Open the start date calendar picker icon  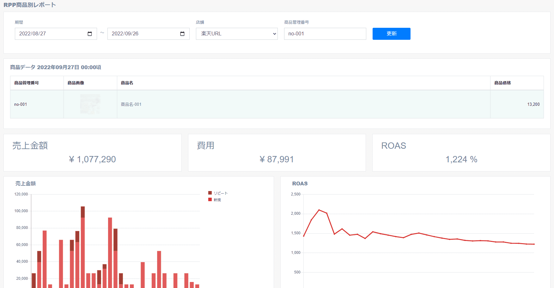90,34
